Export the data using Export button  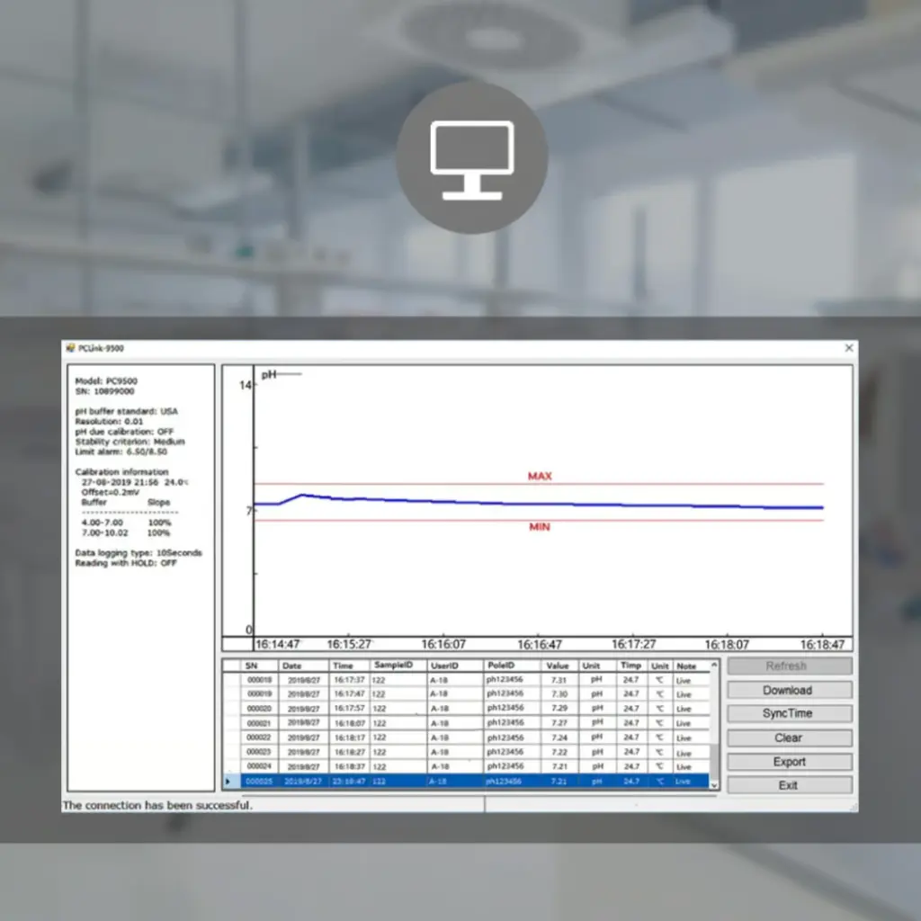[x=789, y=762]
